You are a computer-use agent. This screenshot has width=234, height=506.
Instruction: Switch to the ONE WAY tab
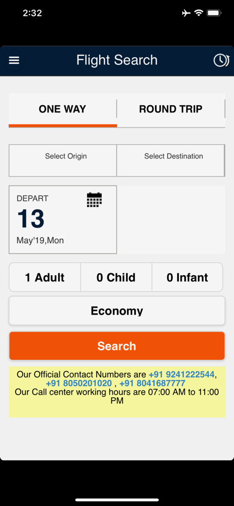point(62,109)
